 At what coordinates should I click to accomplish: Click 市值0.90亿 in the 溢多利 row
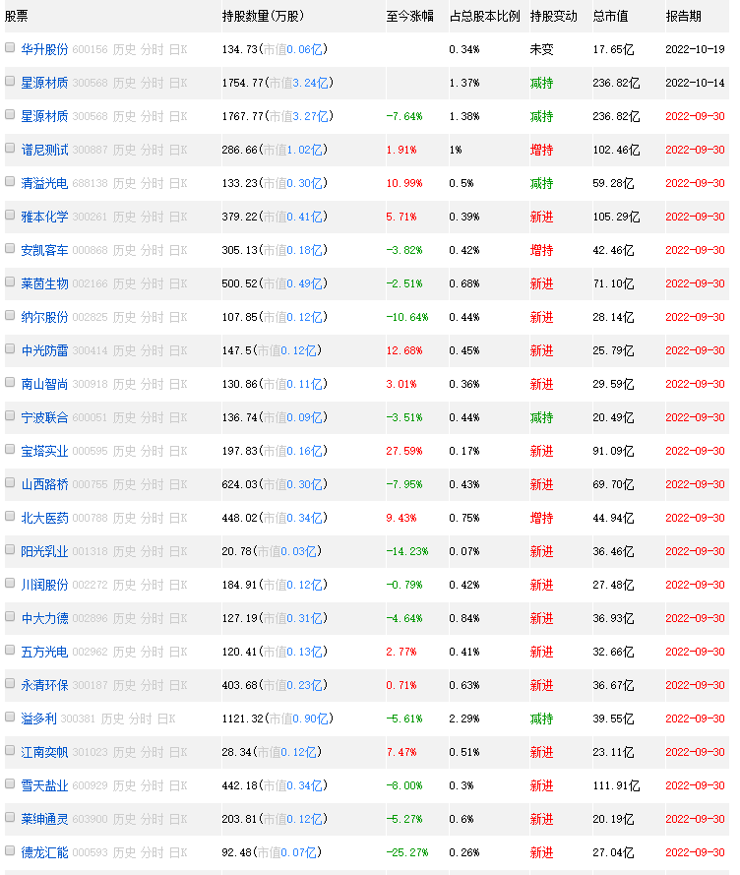pos(298,719)
